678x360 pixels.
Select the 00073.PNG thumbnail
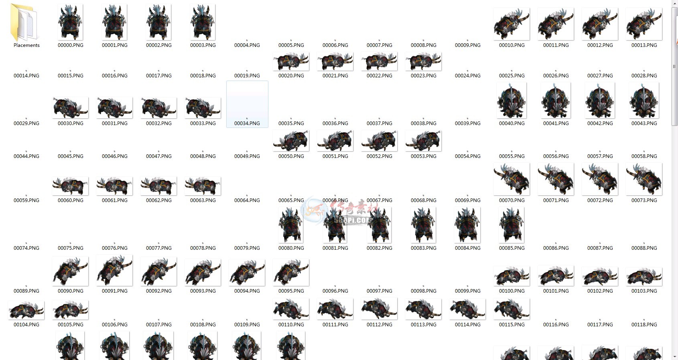[x=644, y=179]
